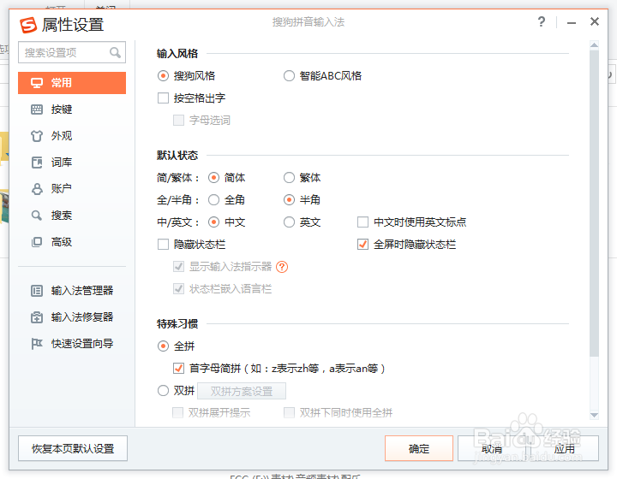
Task: Click the list icon beside 输入法管理器
Action: click(x=37, y=291)
